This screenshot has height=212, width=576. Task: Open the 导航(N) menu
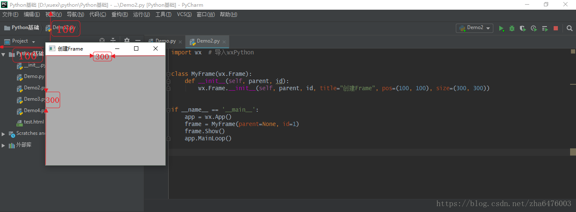[75, 15]
